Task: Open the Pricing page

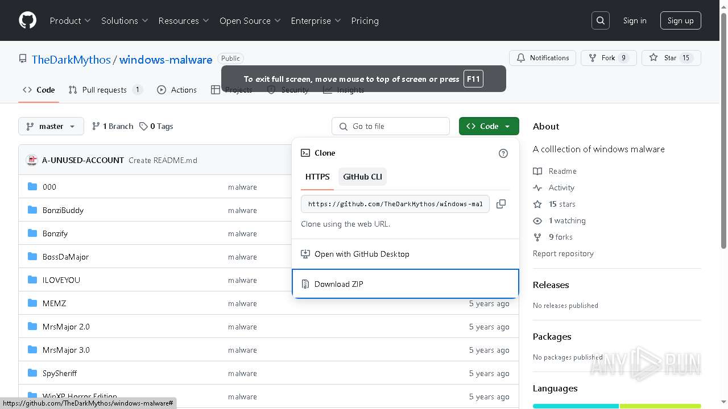Action: (x=365, y=20)
